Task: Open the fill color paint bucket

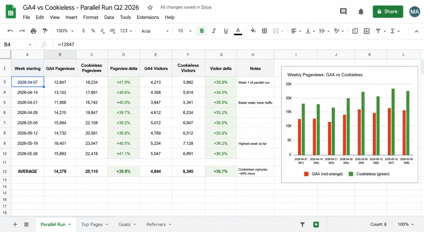Action: [253, 31]
